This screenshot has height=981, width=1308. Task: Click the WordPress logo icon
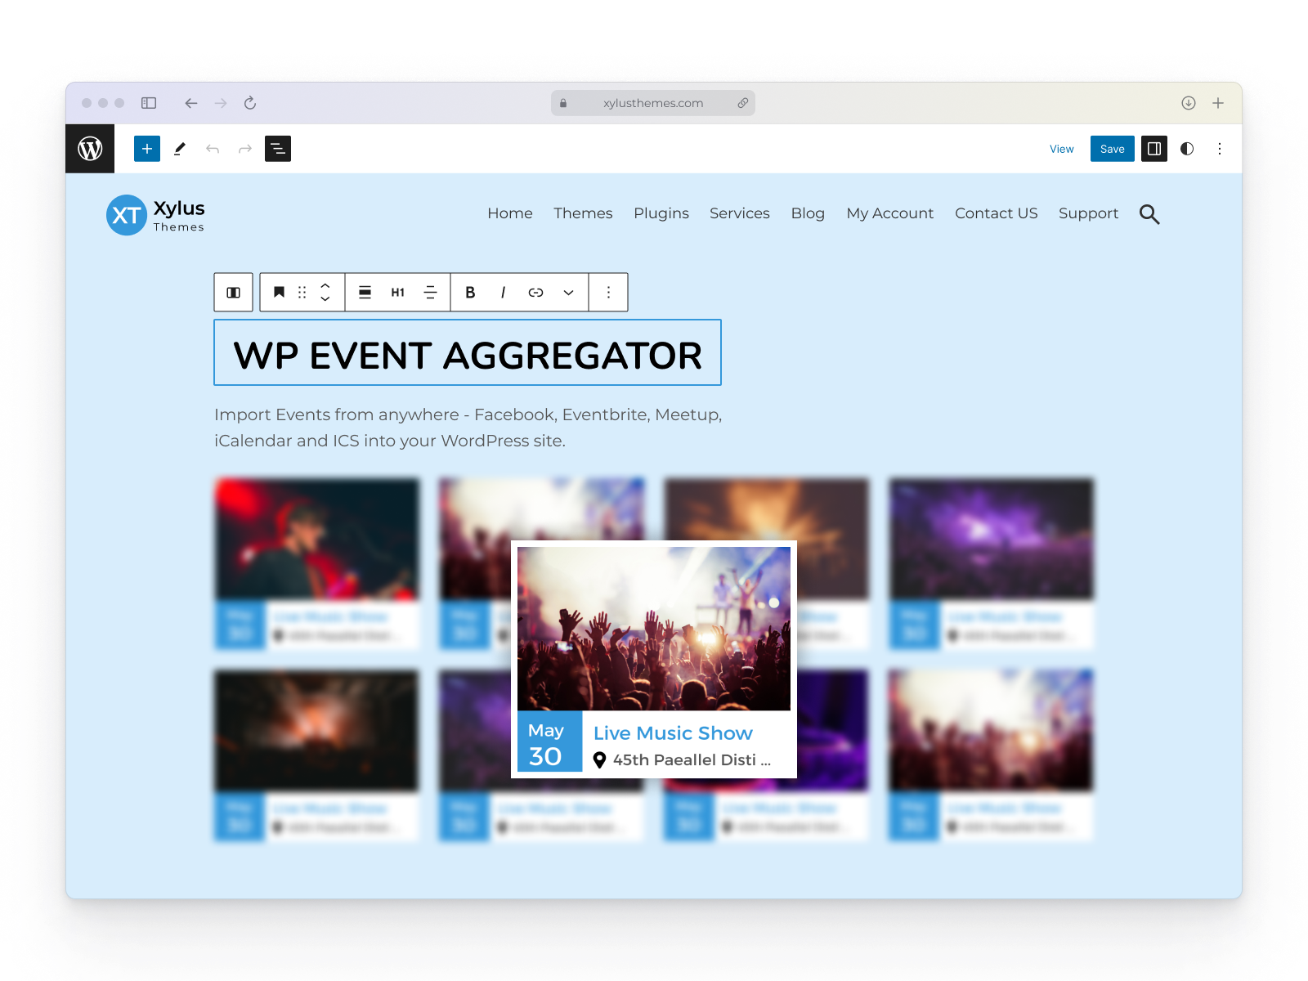[x=90, y=149]
